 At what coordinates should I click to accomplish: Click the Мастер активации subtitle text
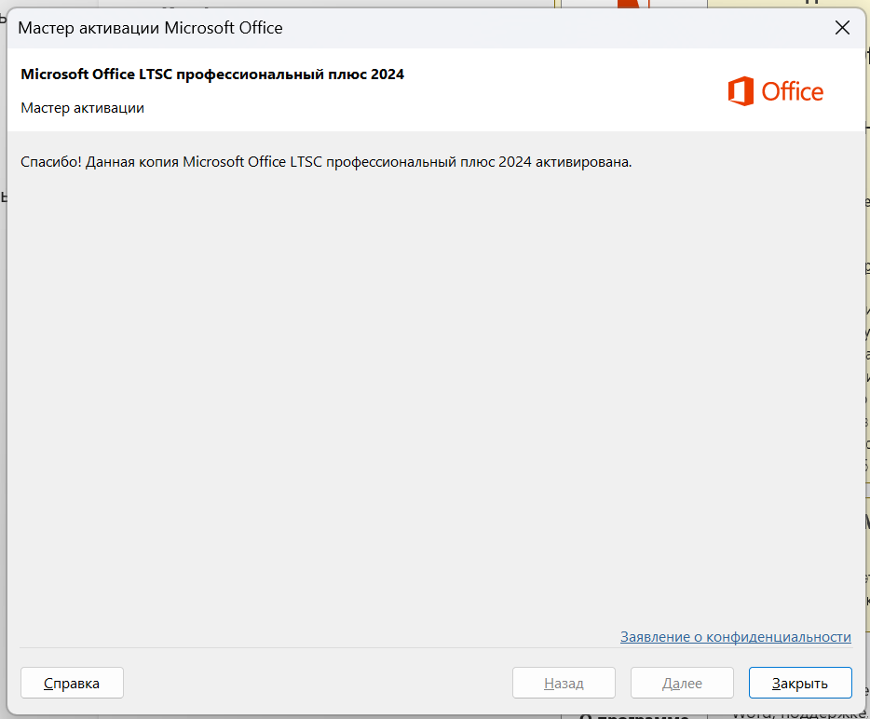(x=83, y=108)
